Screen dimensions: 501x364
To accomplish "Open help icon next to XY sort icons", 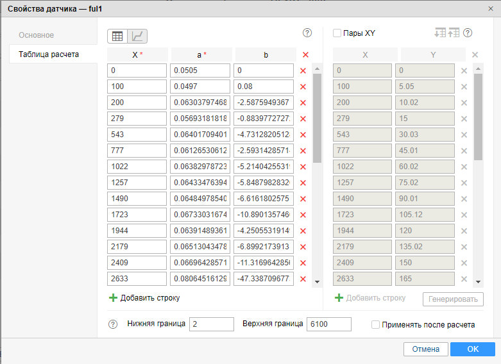I will 468,33.
